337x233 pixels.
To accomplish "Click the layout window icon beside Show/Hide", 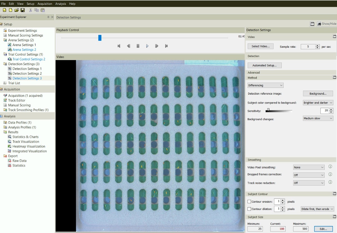I will pyautogui.click(x=312, y=24).
